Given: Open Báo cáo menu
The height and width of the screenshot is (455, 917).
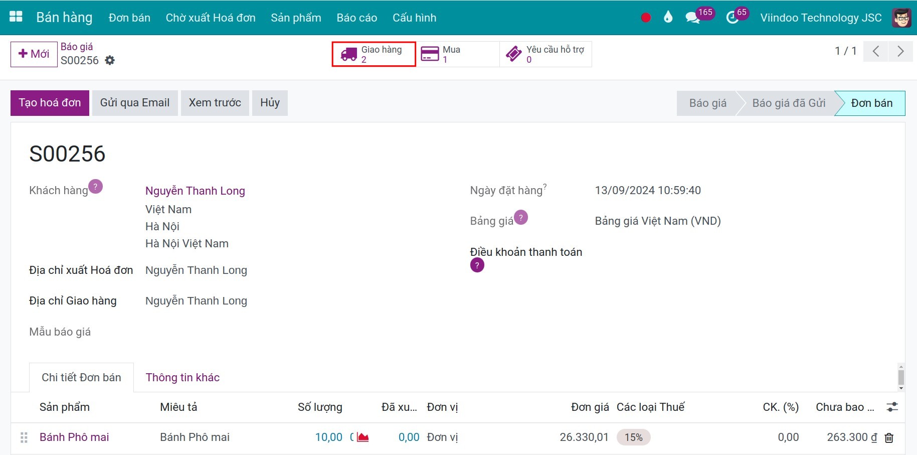Looking at the screenshot, I should tap(357, 18).
